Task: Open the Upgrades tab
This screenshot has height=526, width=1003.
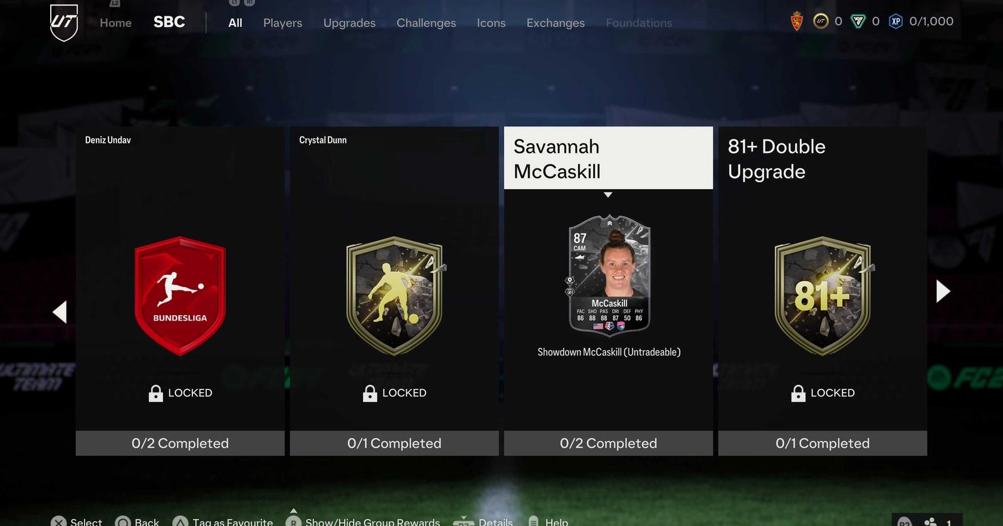Action: click(x=349, y=23)
